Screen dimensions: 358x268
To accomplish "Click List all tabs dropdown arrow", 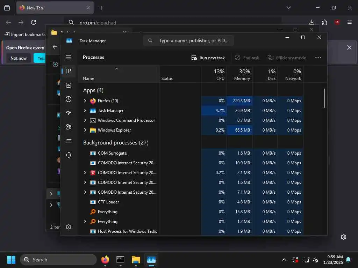I will pyautogui.click(x=289, y=8).
